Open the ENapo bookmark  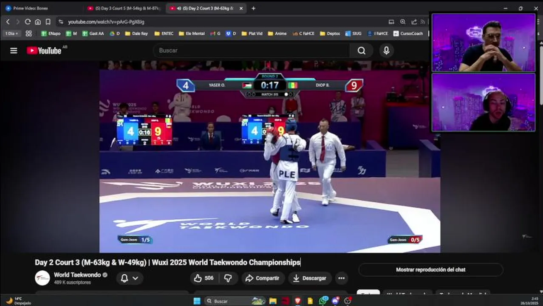click(51, 33)
